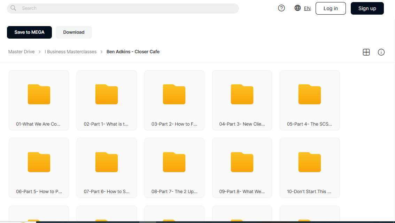Open folder icon for 06-Part 5- How to P...
The height and width of the screenshot is (223, 395).
pos(39,162)
